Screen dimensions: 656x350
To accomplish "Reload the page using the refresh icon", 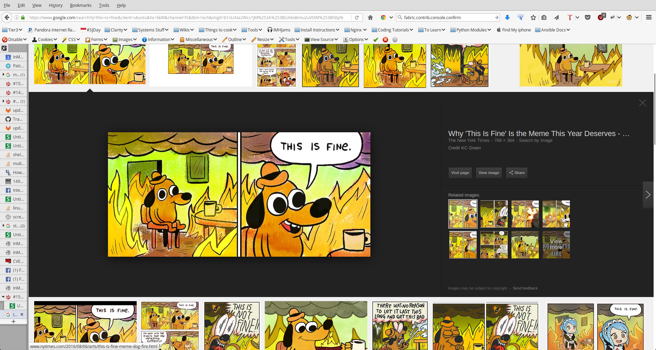I will click(x=357, y=17).
